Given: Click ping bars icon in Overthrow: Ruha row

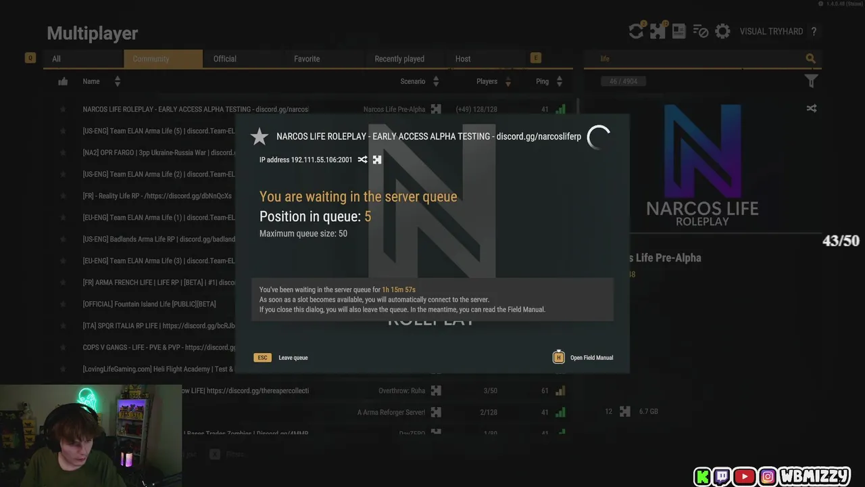Looking at the screenshot, I should click(560, 390).
